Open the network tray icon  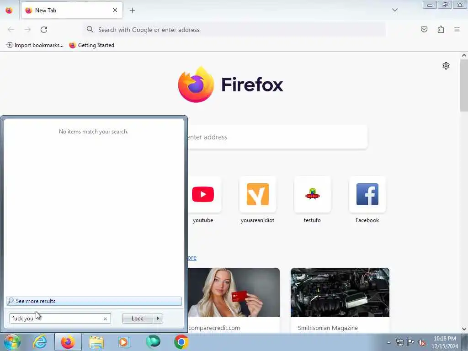click(x=399, y=342)
